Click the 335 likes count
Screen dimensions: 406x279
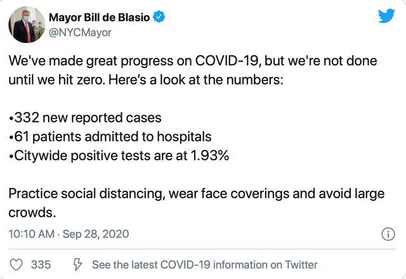point(41,264)
